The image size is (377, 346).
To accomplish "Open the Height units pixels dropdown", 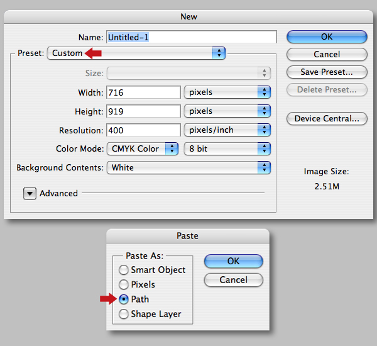I will tap(227, 111).
